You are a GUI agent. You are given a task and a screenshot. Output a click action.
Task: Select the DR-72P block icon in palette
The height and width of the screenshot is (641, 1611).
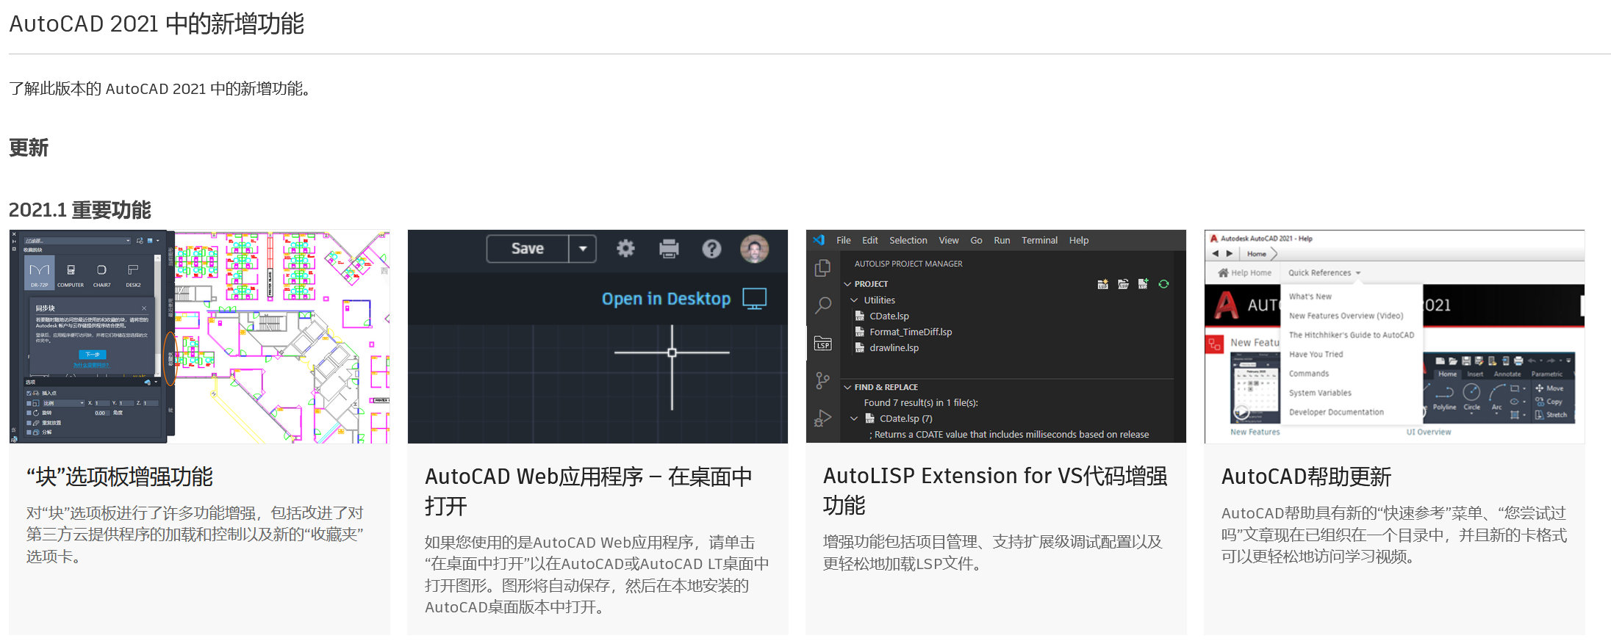[39, 273]
